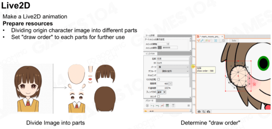Viewport: 272px width, 129px height.
Task: Click the folder icon in parameter list row
Action: point(146,112)
